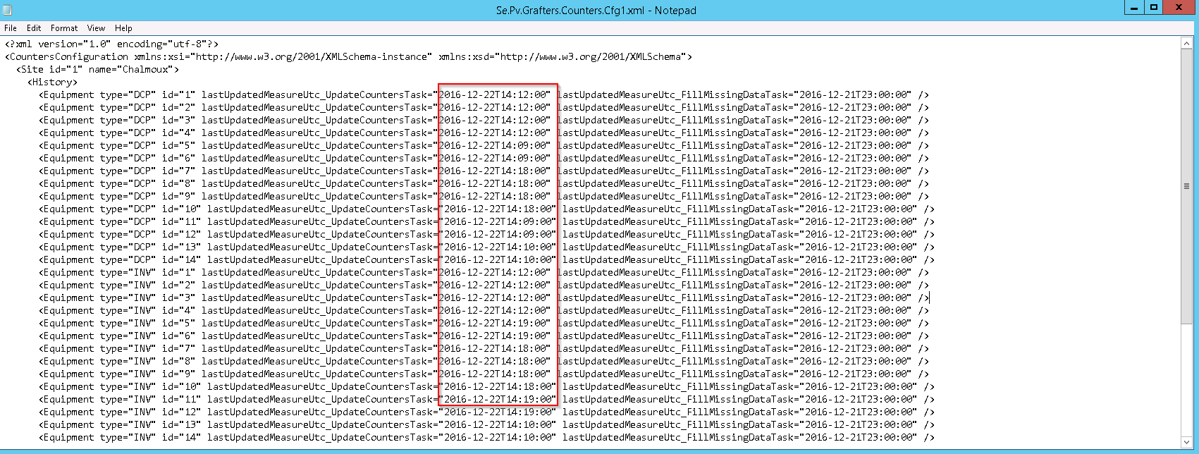Minimize the Notepad window

coord(1133,8)
